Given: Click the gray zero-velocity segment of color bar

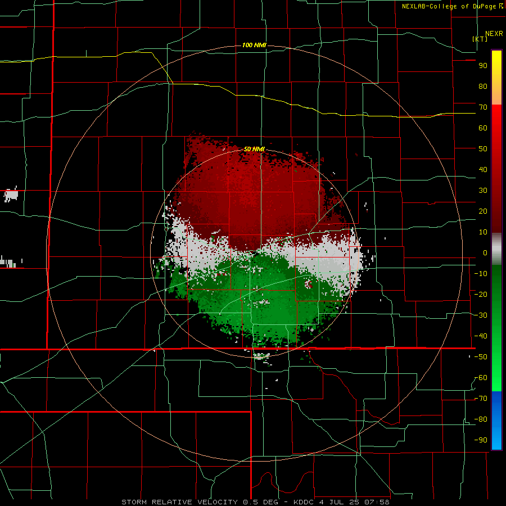Looking at the screenshot, I should [x=496, y=249].
